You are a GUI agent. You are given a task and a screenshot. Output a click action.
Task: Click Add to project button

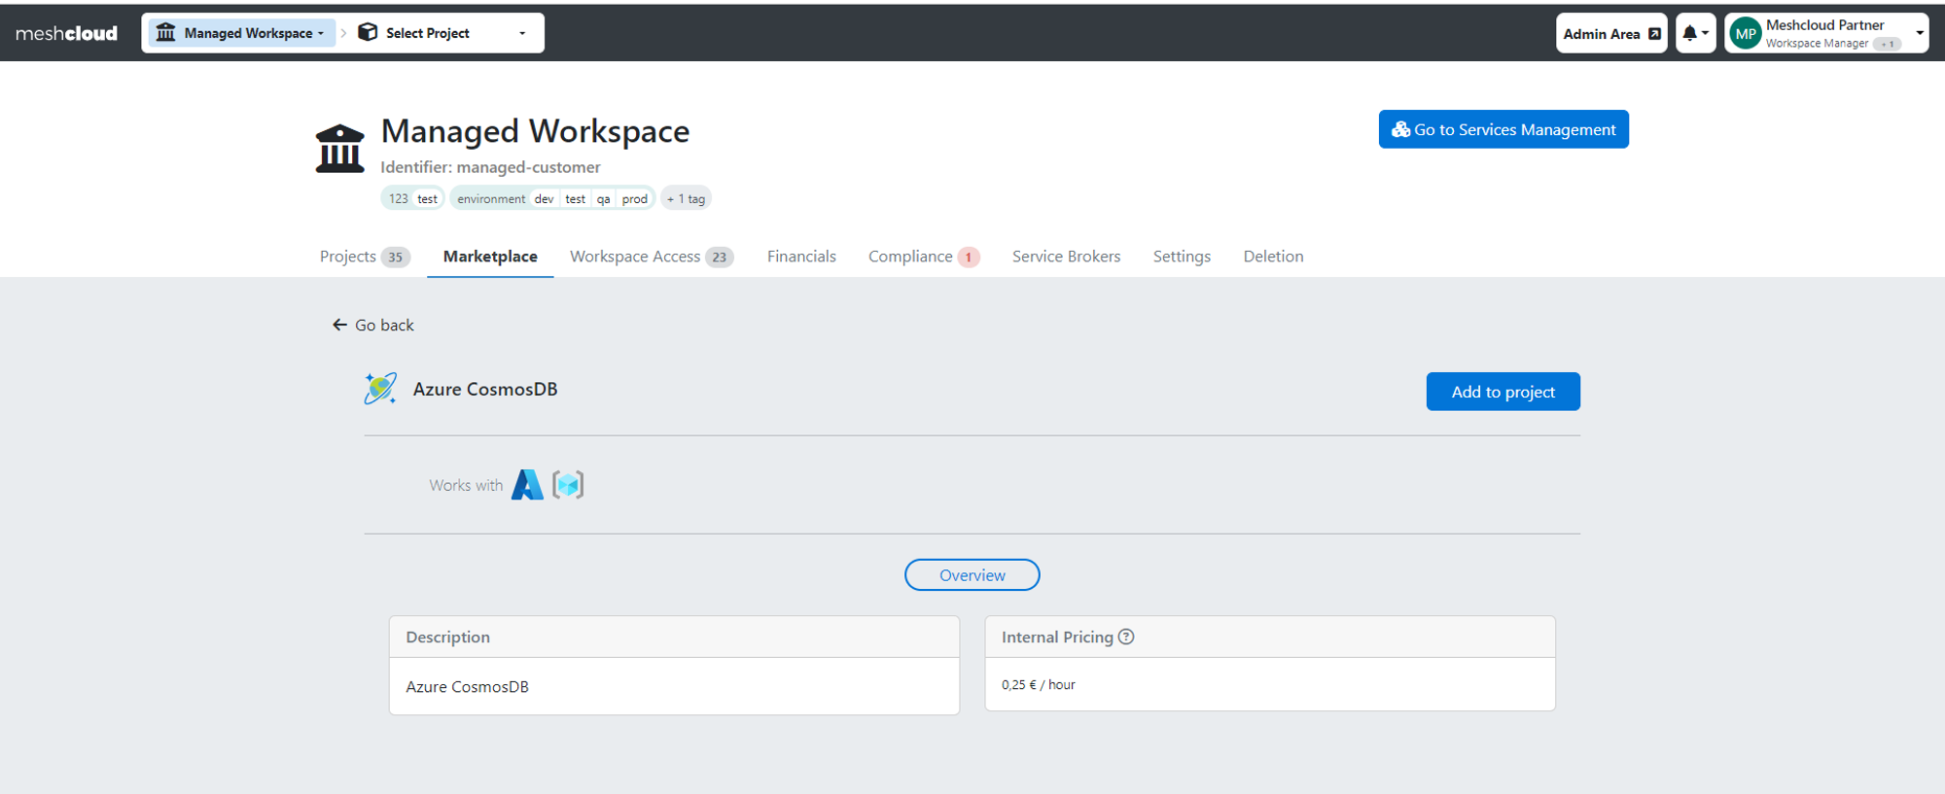(1503, 392)
